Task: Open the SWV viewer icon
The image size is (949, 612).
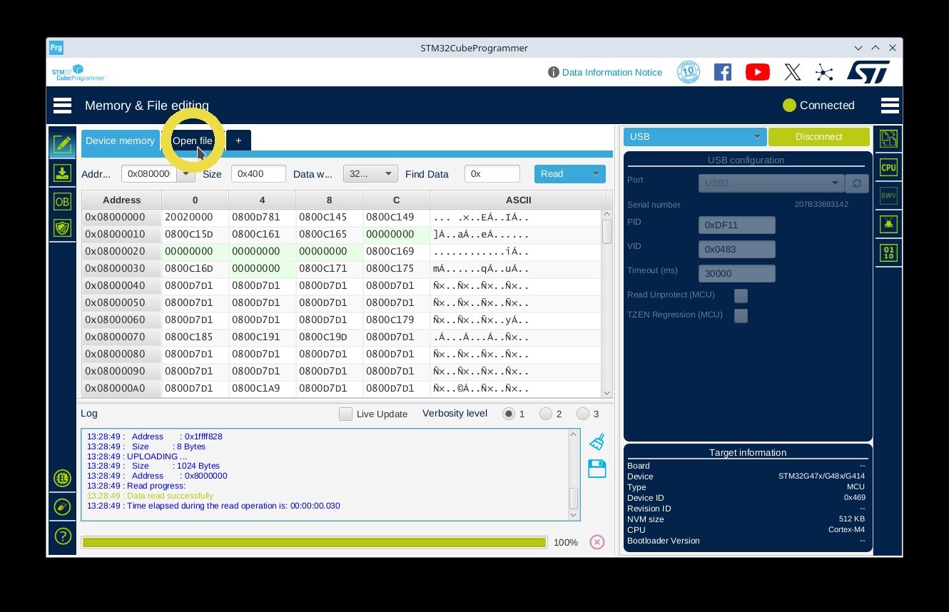Action: point(888,195)
